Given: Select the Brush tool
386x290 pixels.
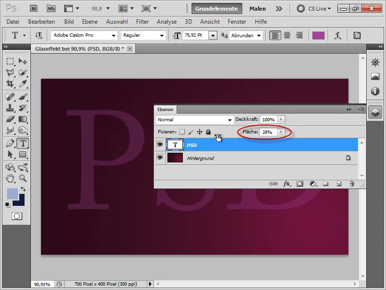Looking at the screenshot, I should (23, 97).
